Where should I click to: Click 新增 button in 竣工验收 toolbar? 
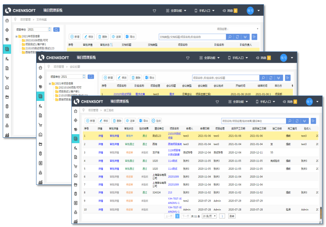tap(90, 121)
